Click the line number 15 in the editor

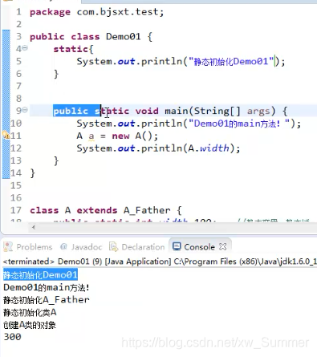click(x=16, y=185)
